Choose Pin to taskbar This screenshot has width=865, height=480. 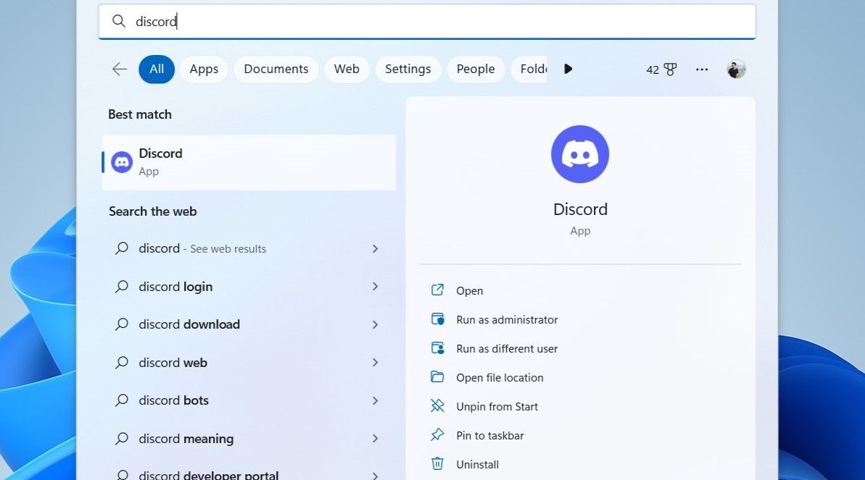490,435
